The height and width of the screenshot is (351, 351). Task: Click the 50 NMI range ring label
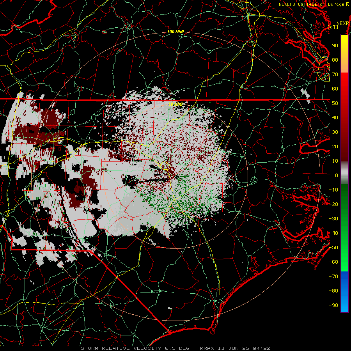click(175, 104)
